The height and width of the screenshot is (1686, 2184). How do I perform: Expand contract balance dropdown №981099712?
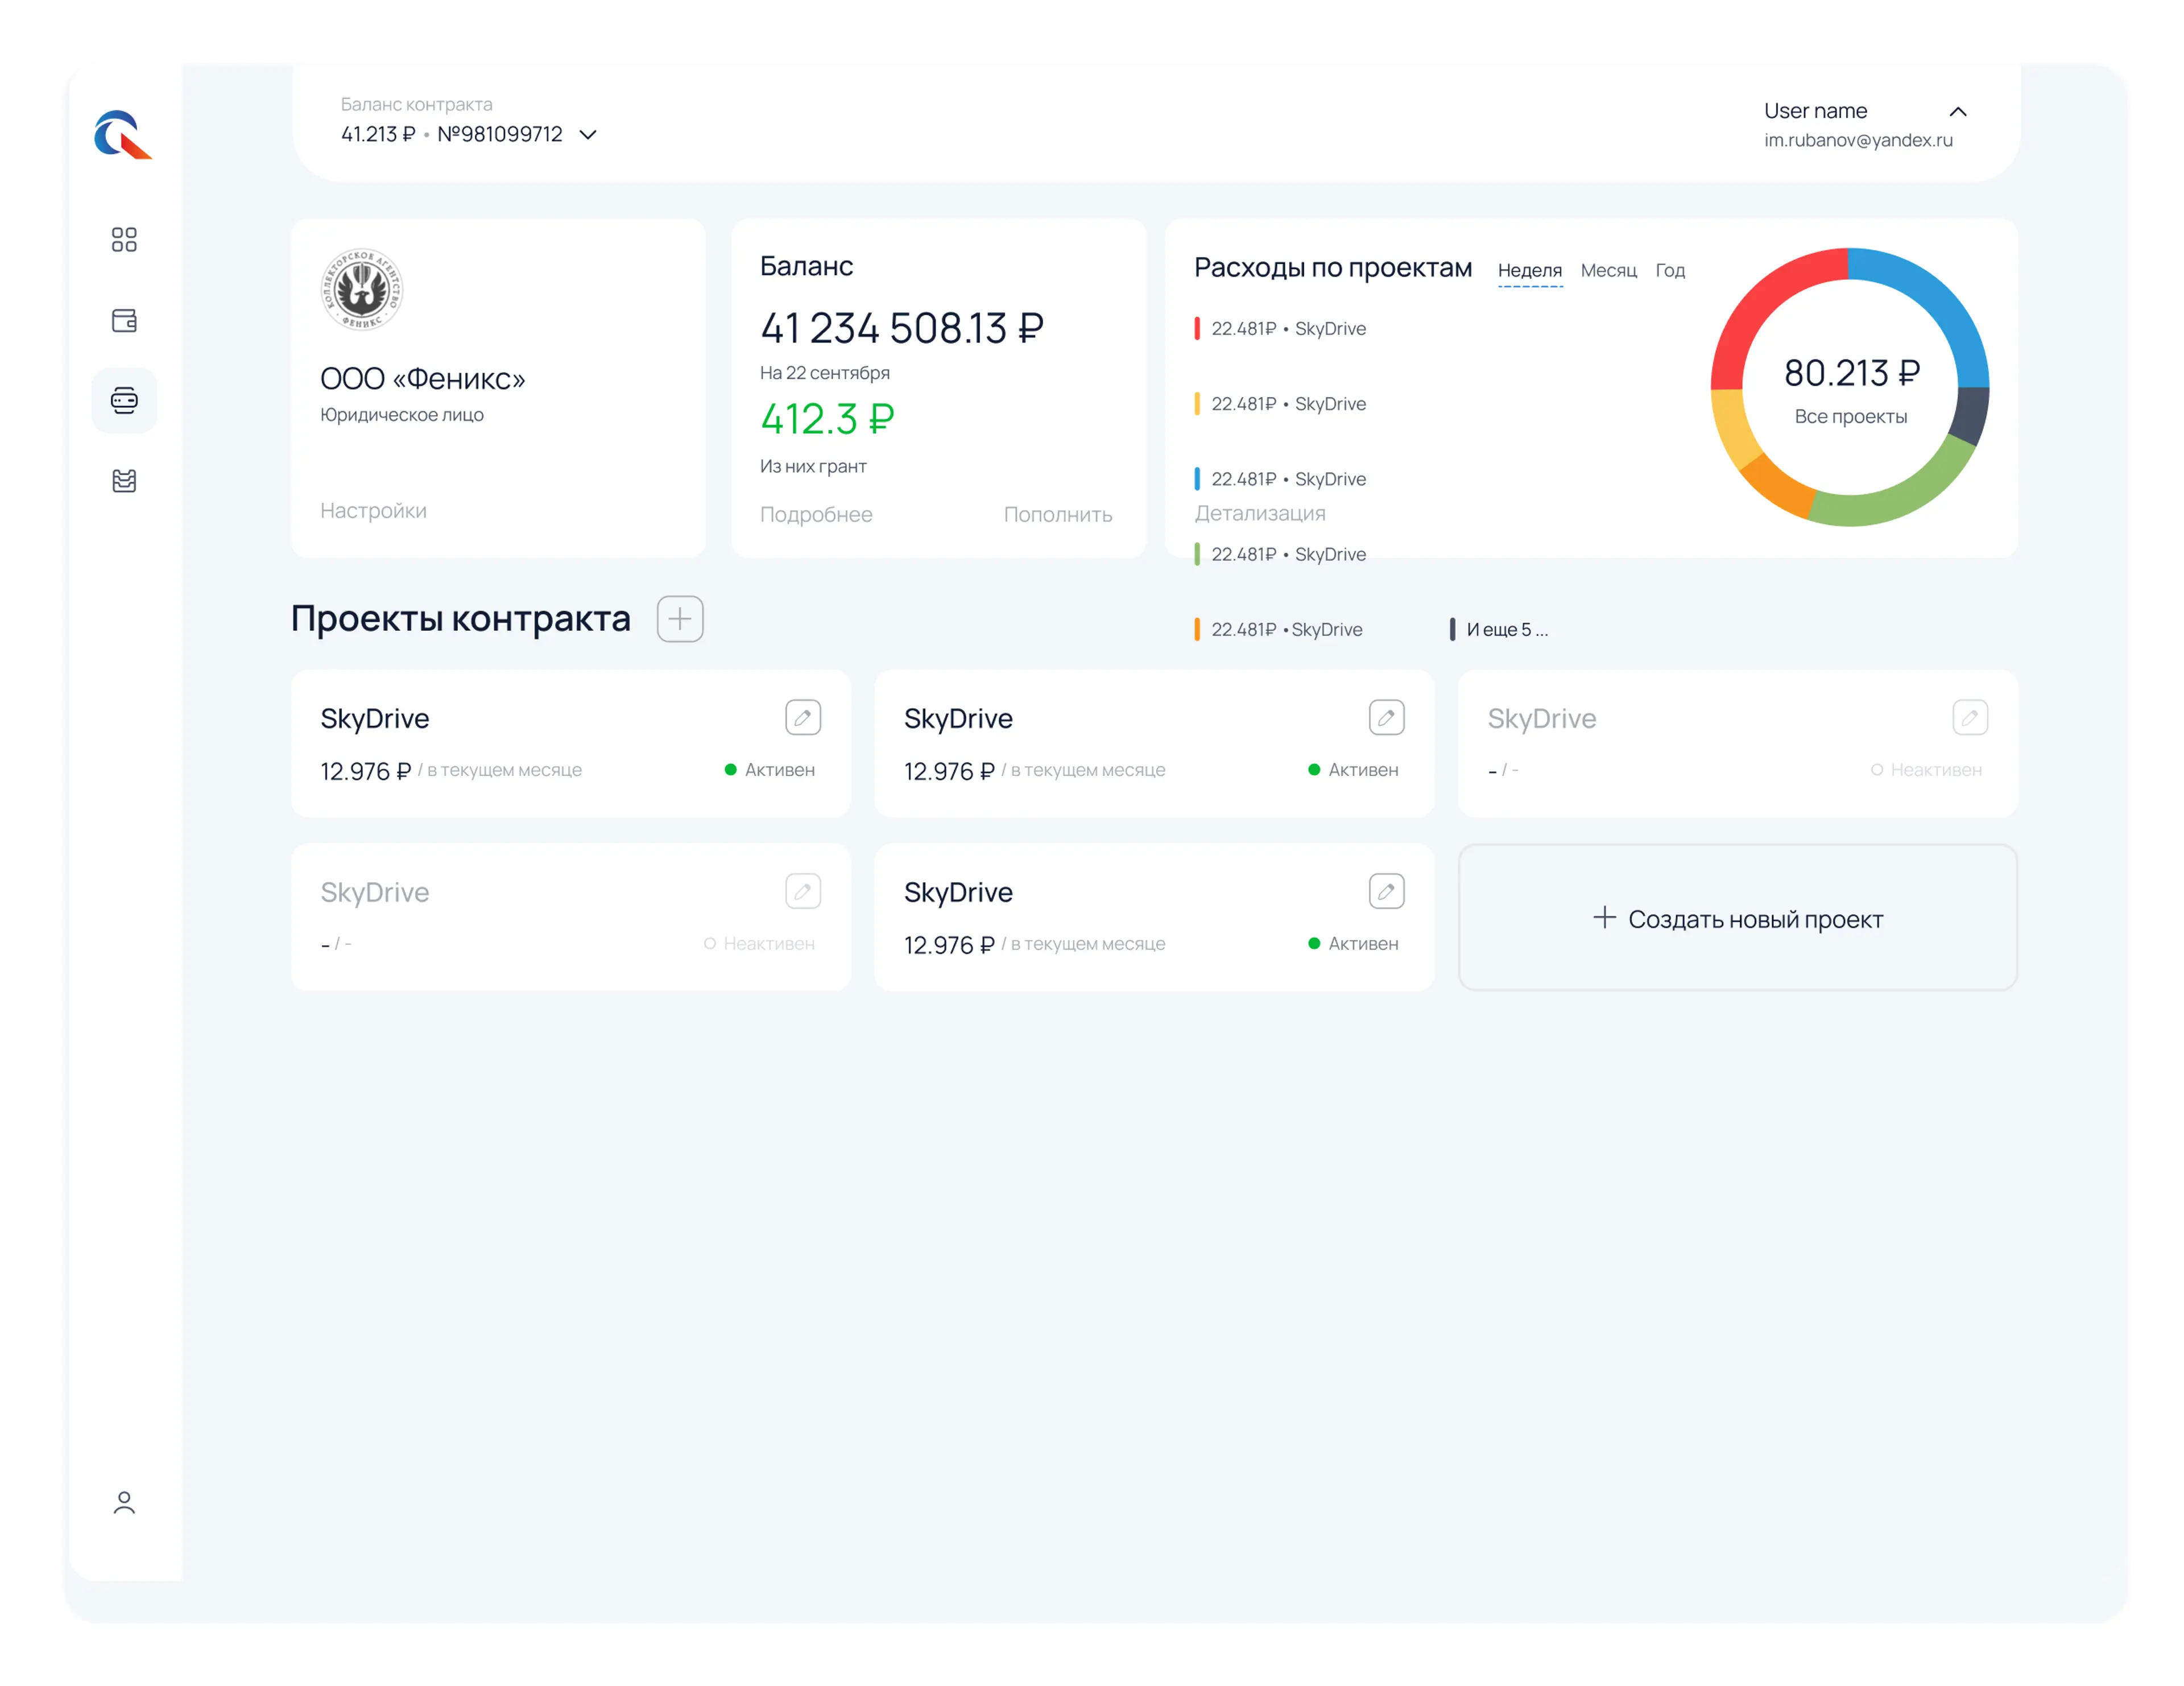click(x=588, y=135)
